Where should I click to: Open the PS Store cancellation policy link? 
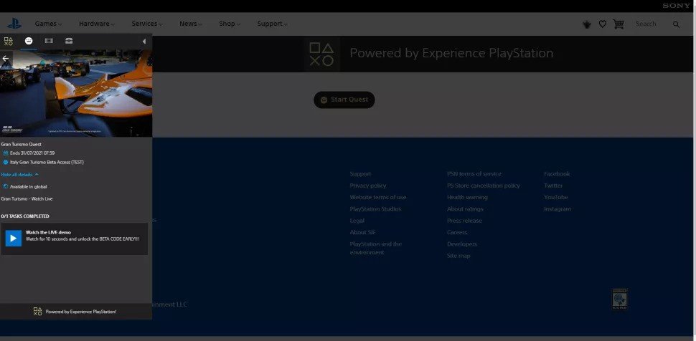[x=484, y=186]
